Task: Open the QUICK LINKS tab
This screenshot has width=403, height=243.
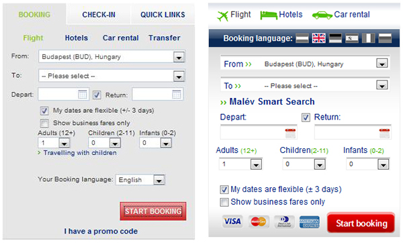Action: point(163,15)
